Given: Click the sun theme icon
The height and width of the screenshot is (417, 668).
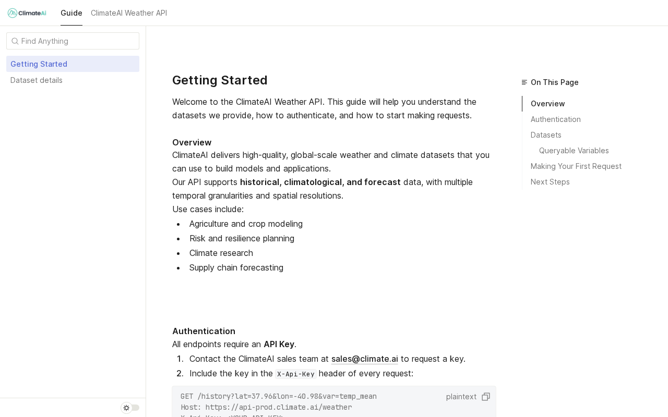Looking at the screenshot, I should point(126,408).
